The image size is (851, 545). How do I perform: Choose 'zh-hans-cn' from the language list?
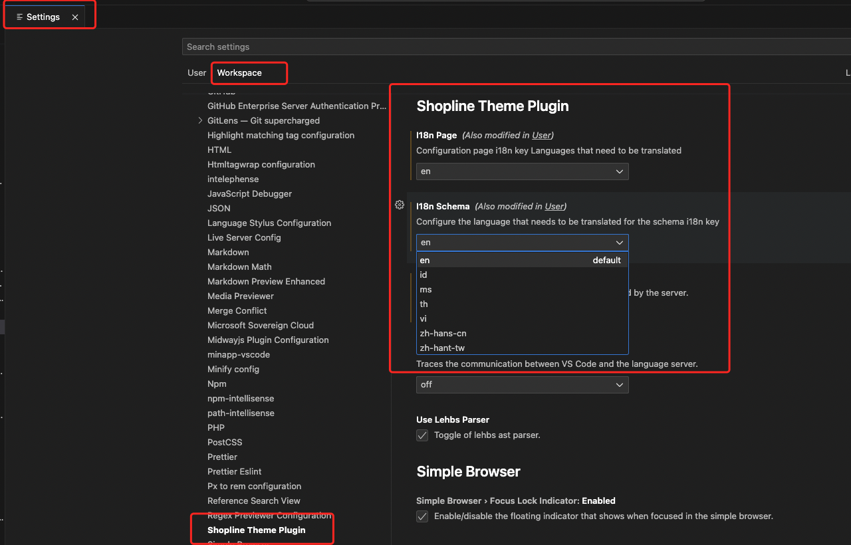pos(523,333)
